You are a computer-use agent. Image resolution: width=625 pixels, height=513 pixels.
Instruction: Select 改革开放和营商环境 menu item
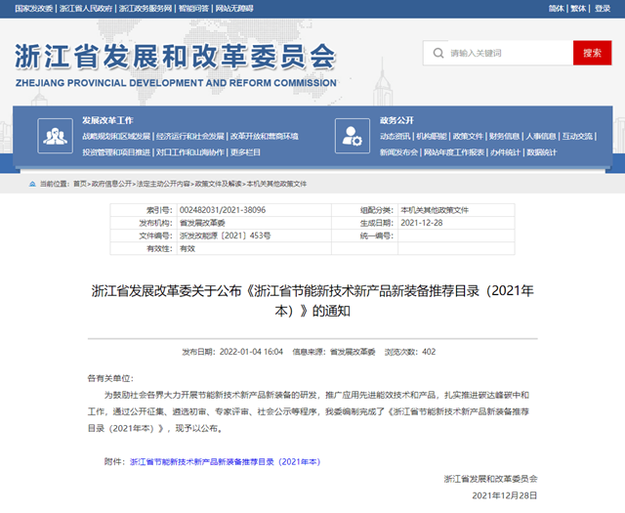click(265, 136)
